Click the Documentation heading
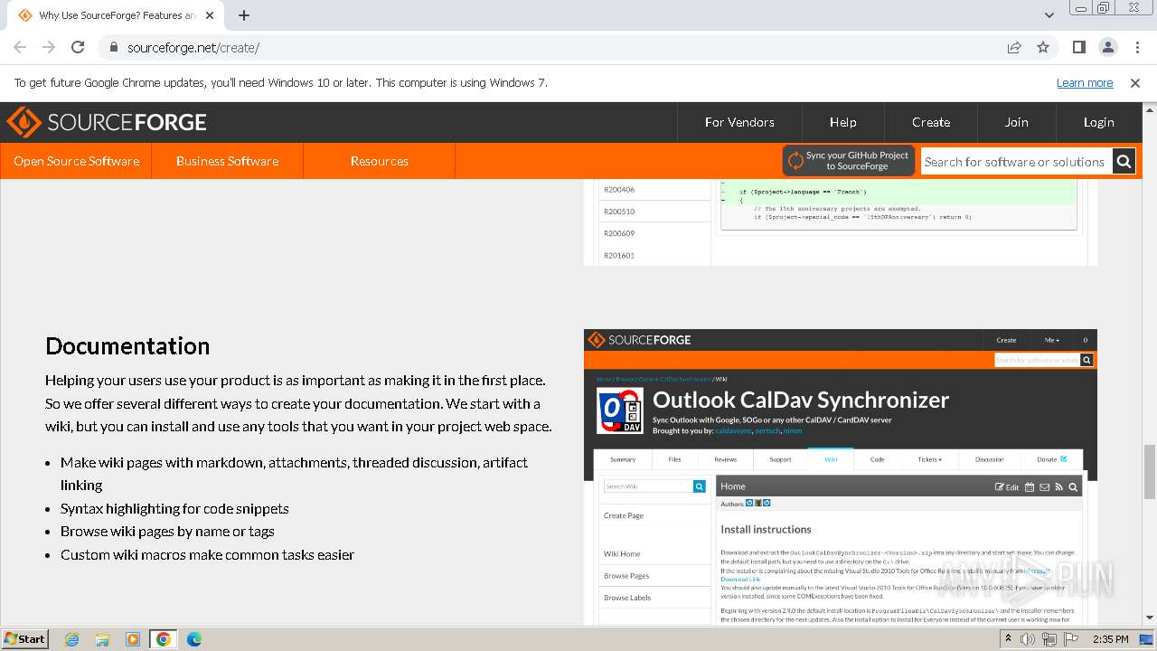 (127, 346)
